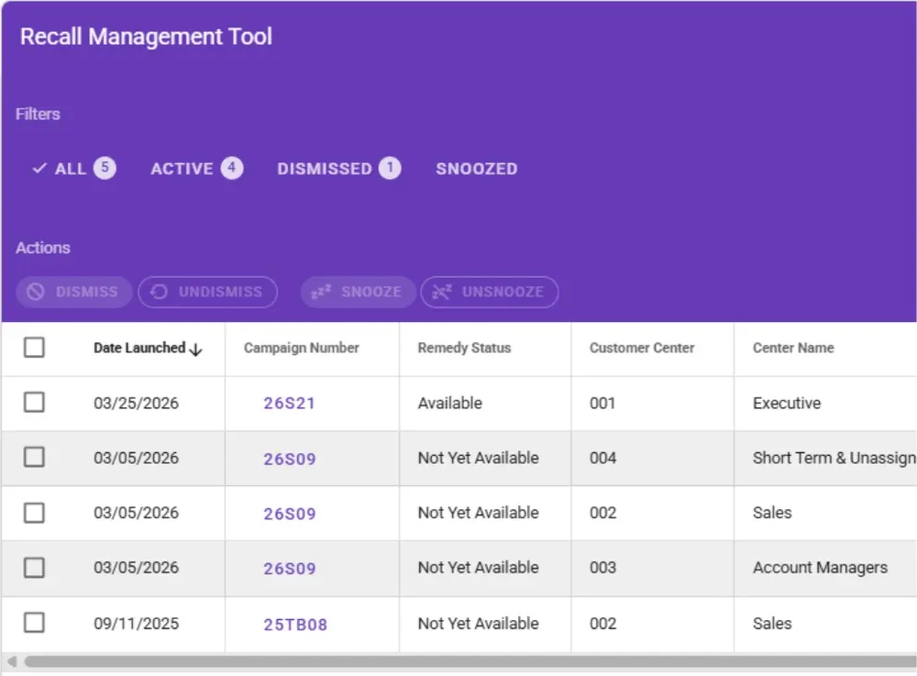Viewport: 917px width, 676px height.
Task: Filter recalls by ACTIVE
Action: coord(196,169)
